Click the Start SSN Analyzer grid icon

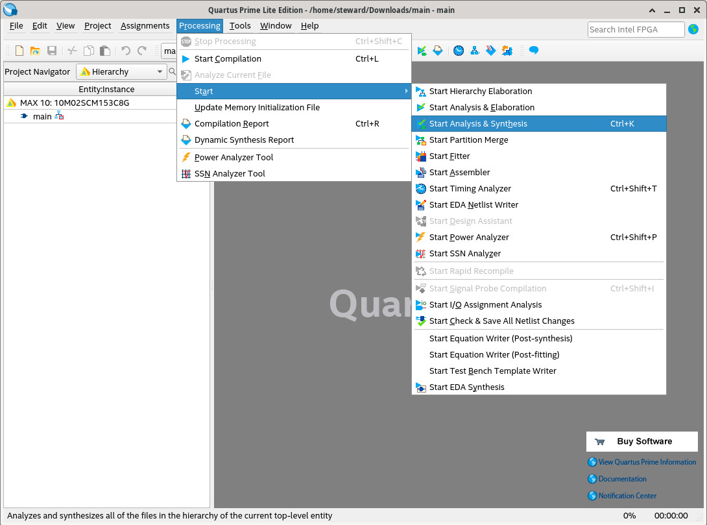pos(421,254)
